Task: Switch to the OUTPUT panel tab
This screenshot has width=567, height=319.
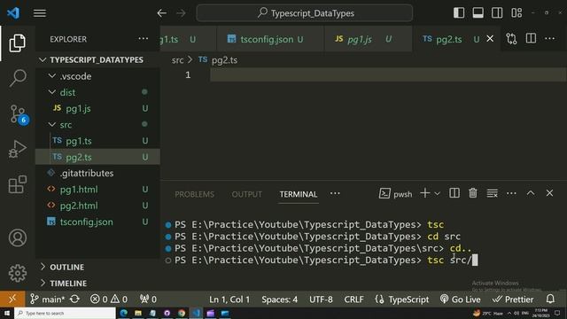Action: [246, 195]
